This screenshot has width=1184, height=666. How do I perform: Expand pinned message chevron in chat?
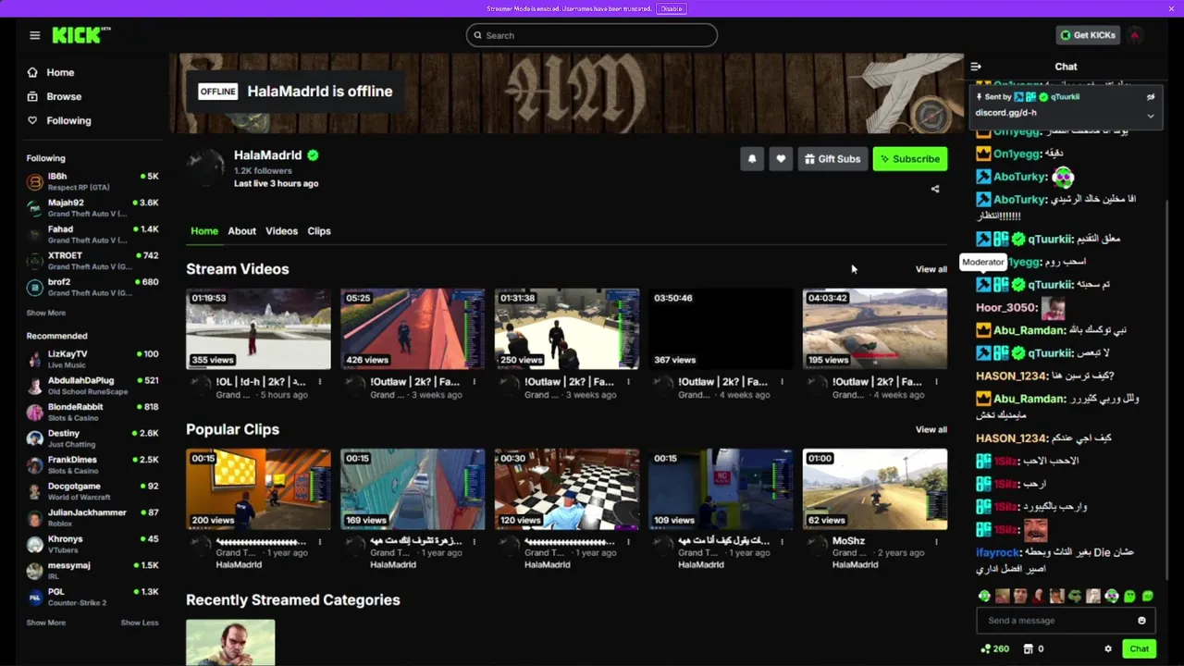click(1151, 116)
